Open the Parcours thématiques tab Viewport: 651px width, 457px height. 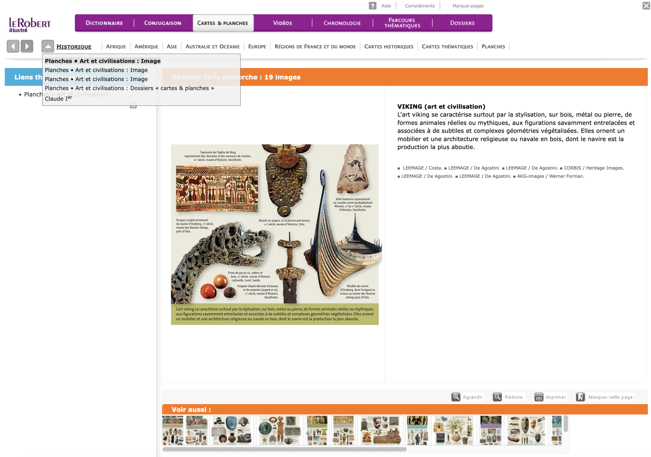click(x=402, y=23)
